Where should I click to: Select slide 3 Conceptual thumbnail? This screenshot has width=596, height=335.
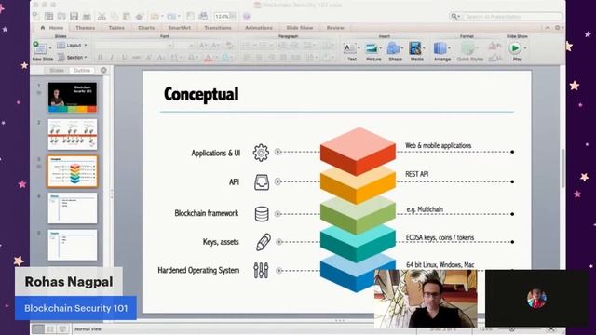point(73,171)
